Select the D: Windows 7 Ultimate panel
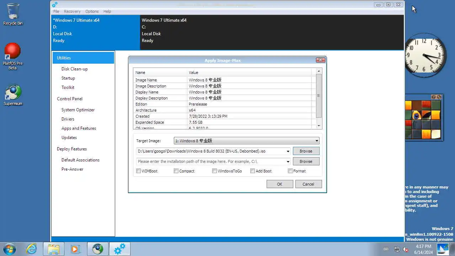Viewport: 455px width, 256px height. pyautogui.click(x=96, y=32)
